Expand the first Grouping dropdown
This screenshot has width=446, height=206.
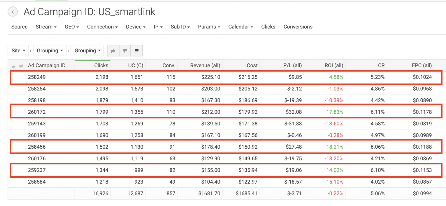click(x=50, y=51)
